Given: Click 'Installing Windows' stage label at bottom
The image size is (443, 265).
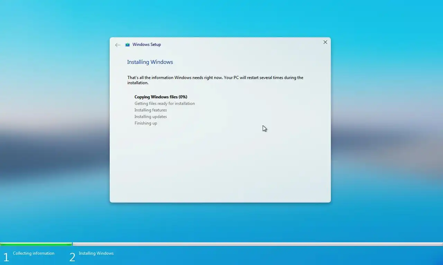Looking at the screenshot, I should 96,253.
